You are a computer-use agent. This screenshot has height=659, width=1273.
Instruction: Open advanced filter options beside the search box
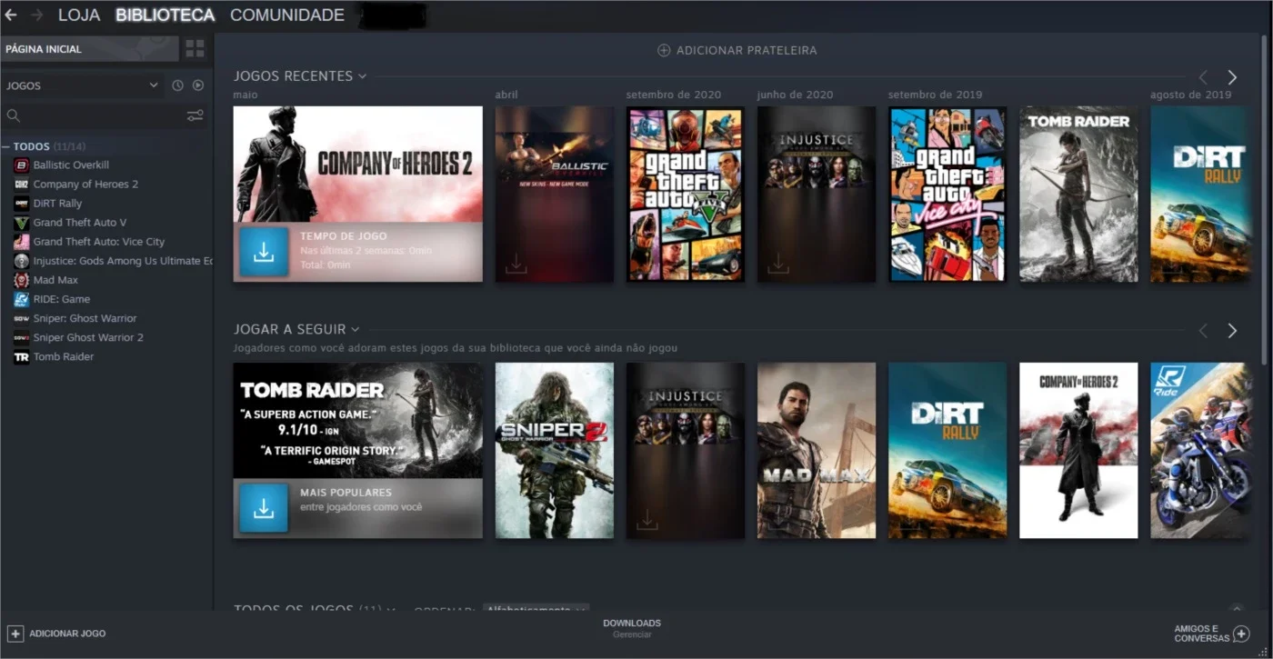tap(195, 115)
